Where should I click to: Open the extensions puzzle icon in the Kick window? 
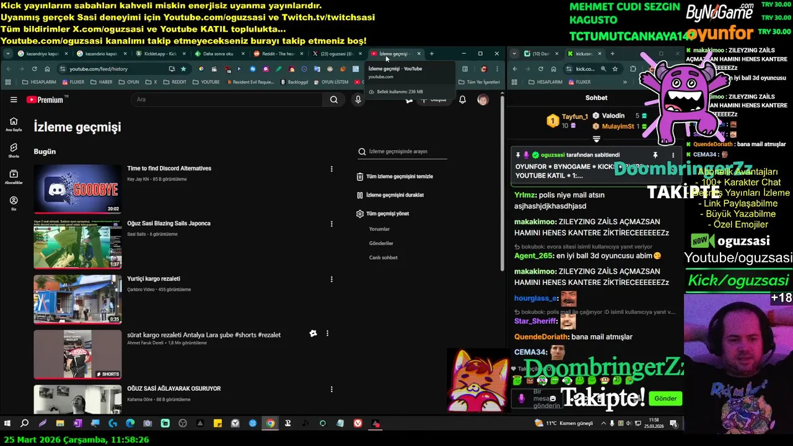(x=633, y=69)
